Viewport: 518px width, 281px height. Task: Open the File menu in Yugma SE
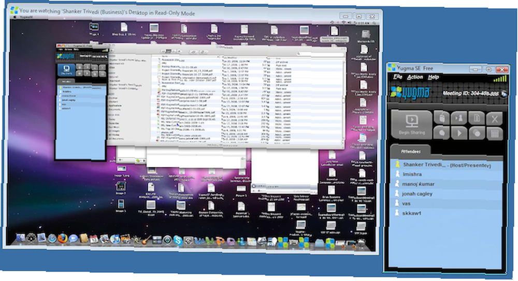(397, 77)
